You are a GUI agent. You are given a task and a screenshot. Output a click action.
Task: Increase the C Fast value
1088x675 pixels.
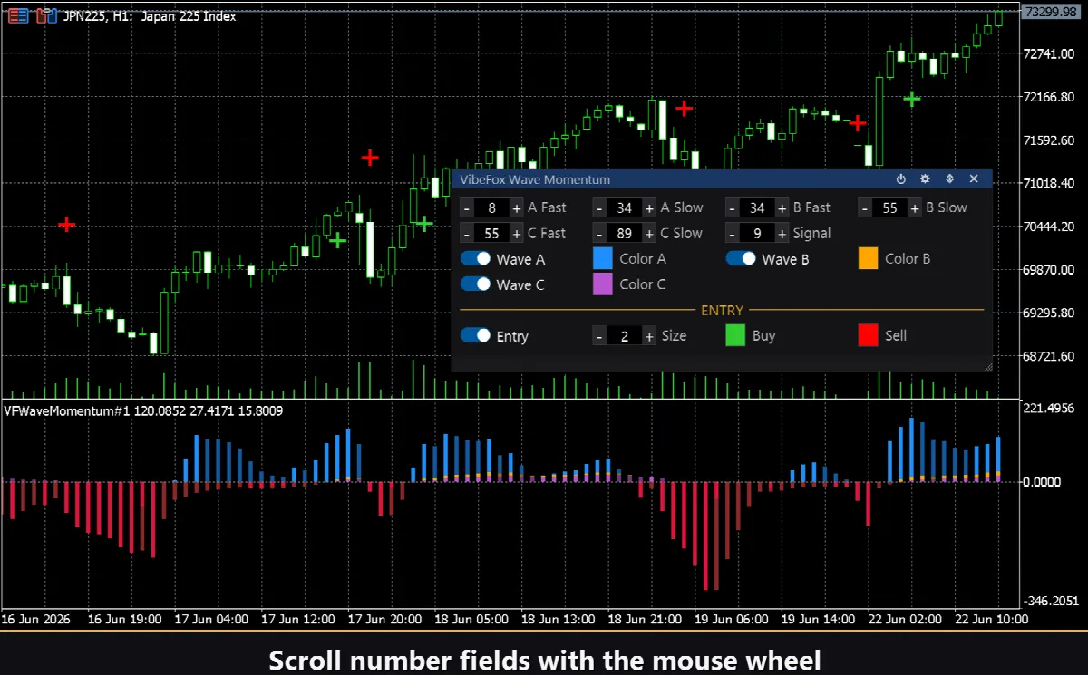[517, 234]
